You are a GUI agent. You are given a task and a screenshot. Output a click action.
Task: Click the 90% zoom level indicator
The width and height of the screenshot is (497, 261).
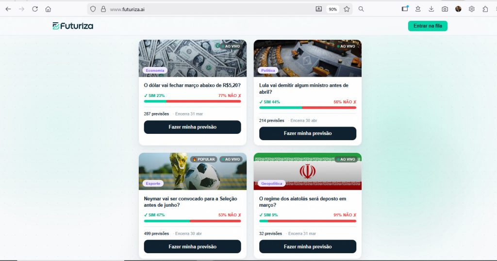333,9
